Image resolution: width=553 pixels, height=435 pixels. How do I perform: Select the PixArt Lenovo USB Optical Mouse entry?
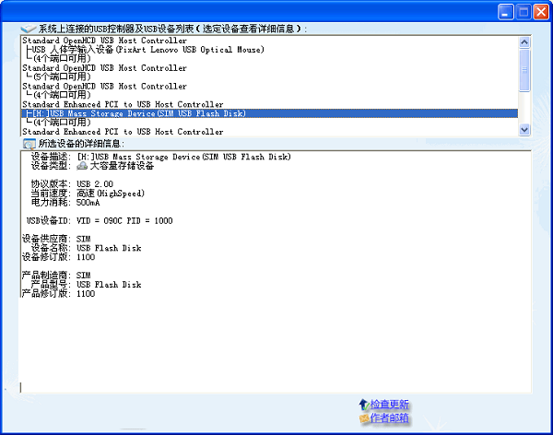[146, 50]
